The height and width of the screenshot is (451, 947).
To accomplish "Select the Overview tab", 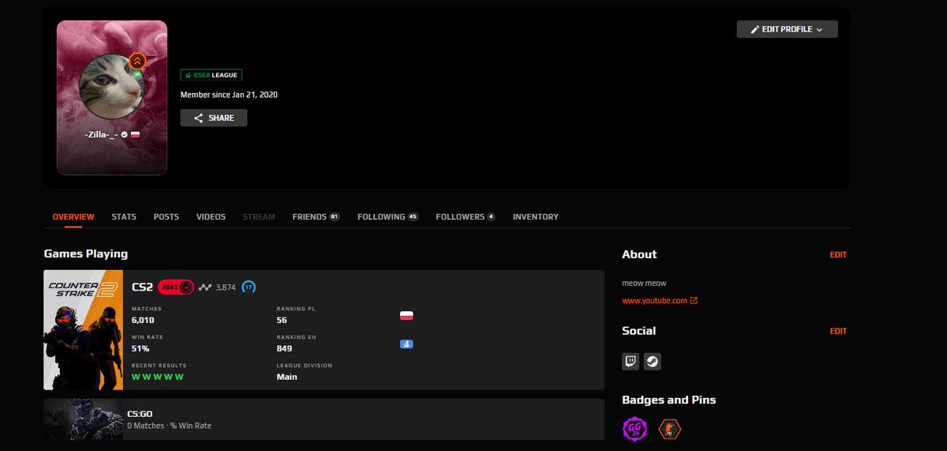I will tap(73, 216).
